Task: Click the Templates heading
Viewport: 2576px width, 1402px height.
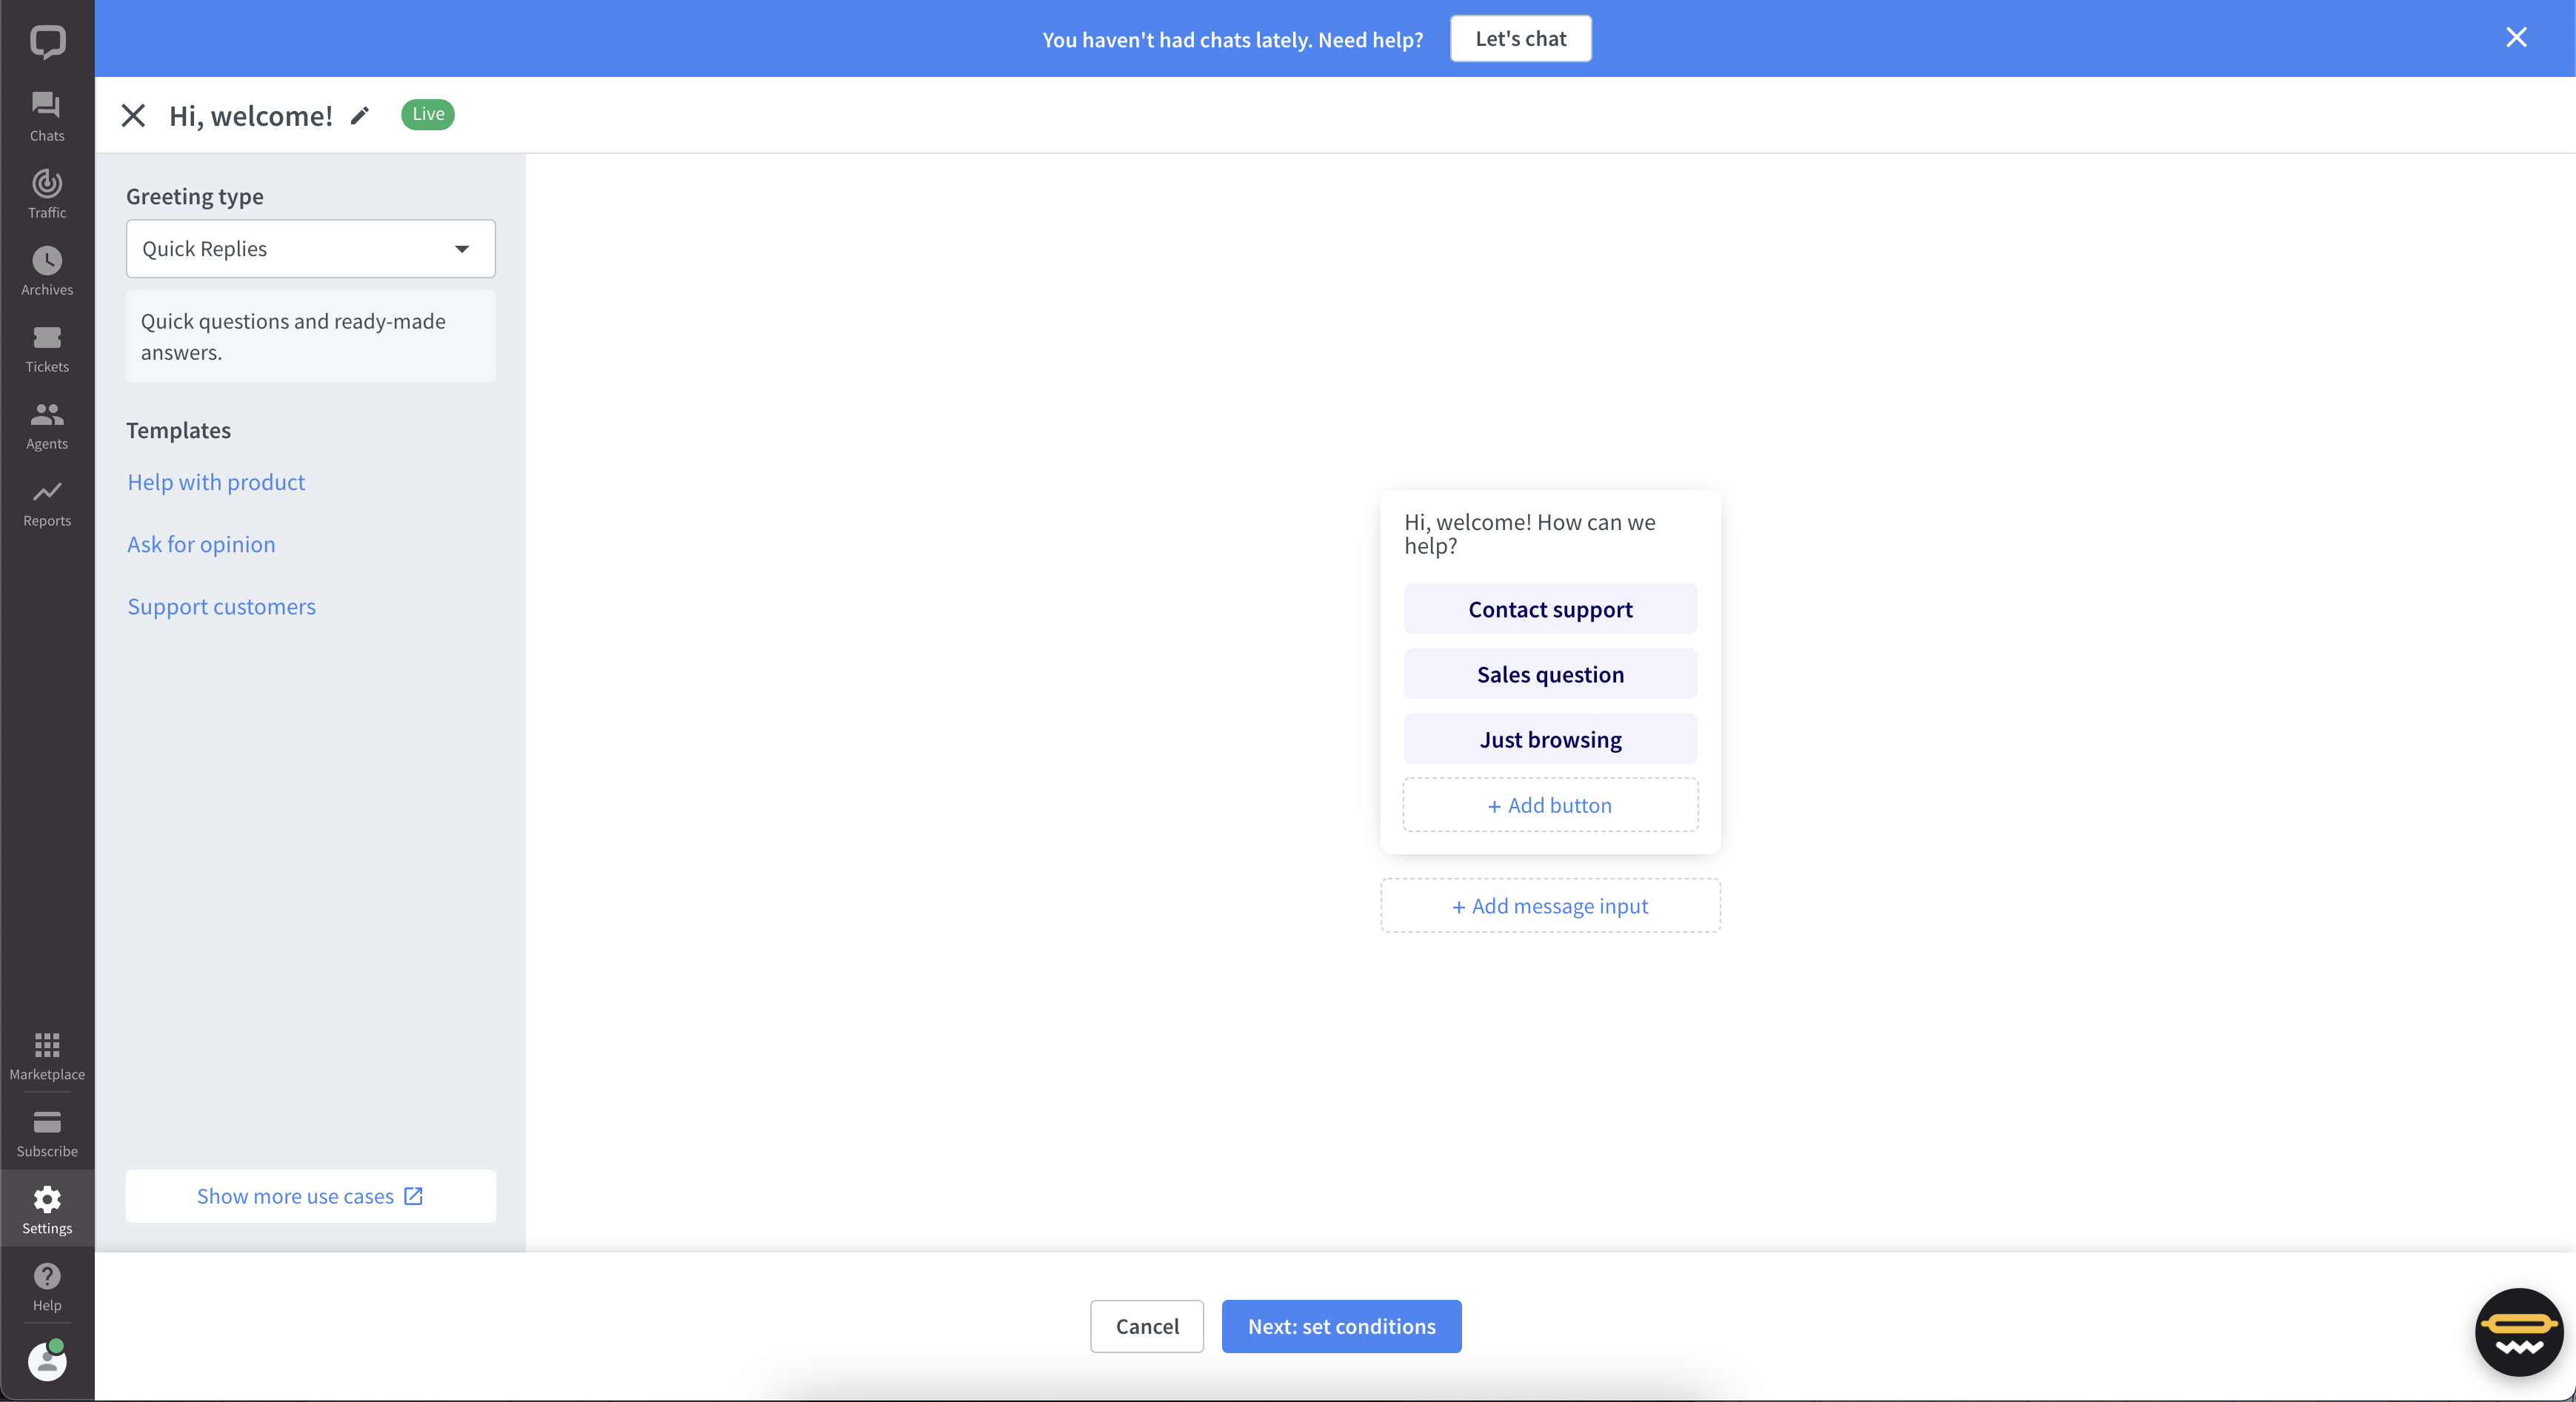Action: (178, 431)
